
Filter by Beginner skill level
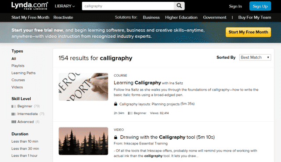click(25, 106)
